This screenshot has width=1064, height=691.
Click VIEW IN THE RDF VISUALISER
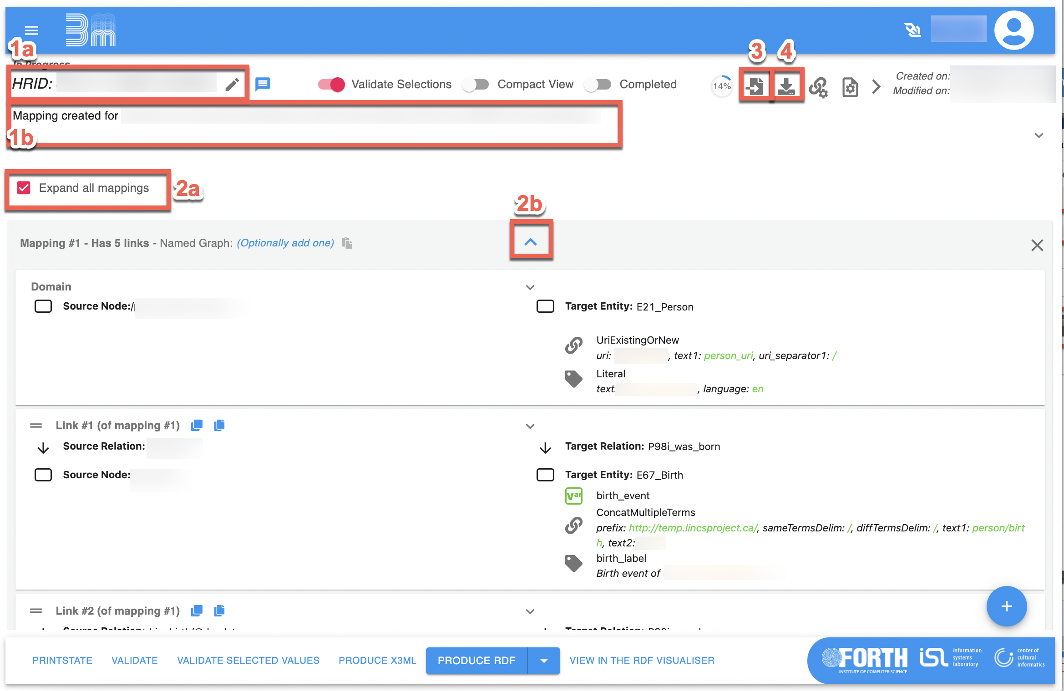(642, 661)
